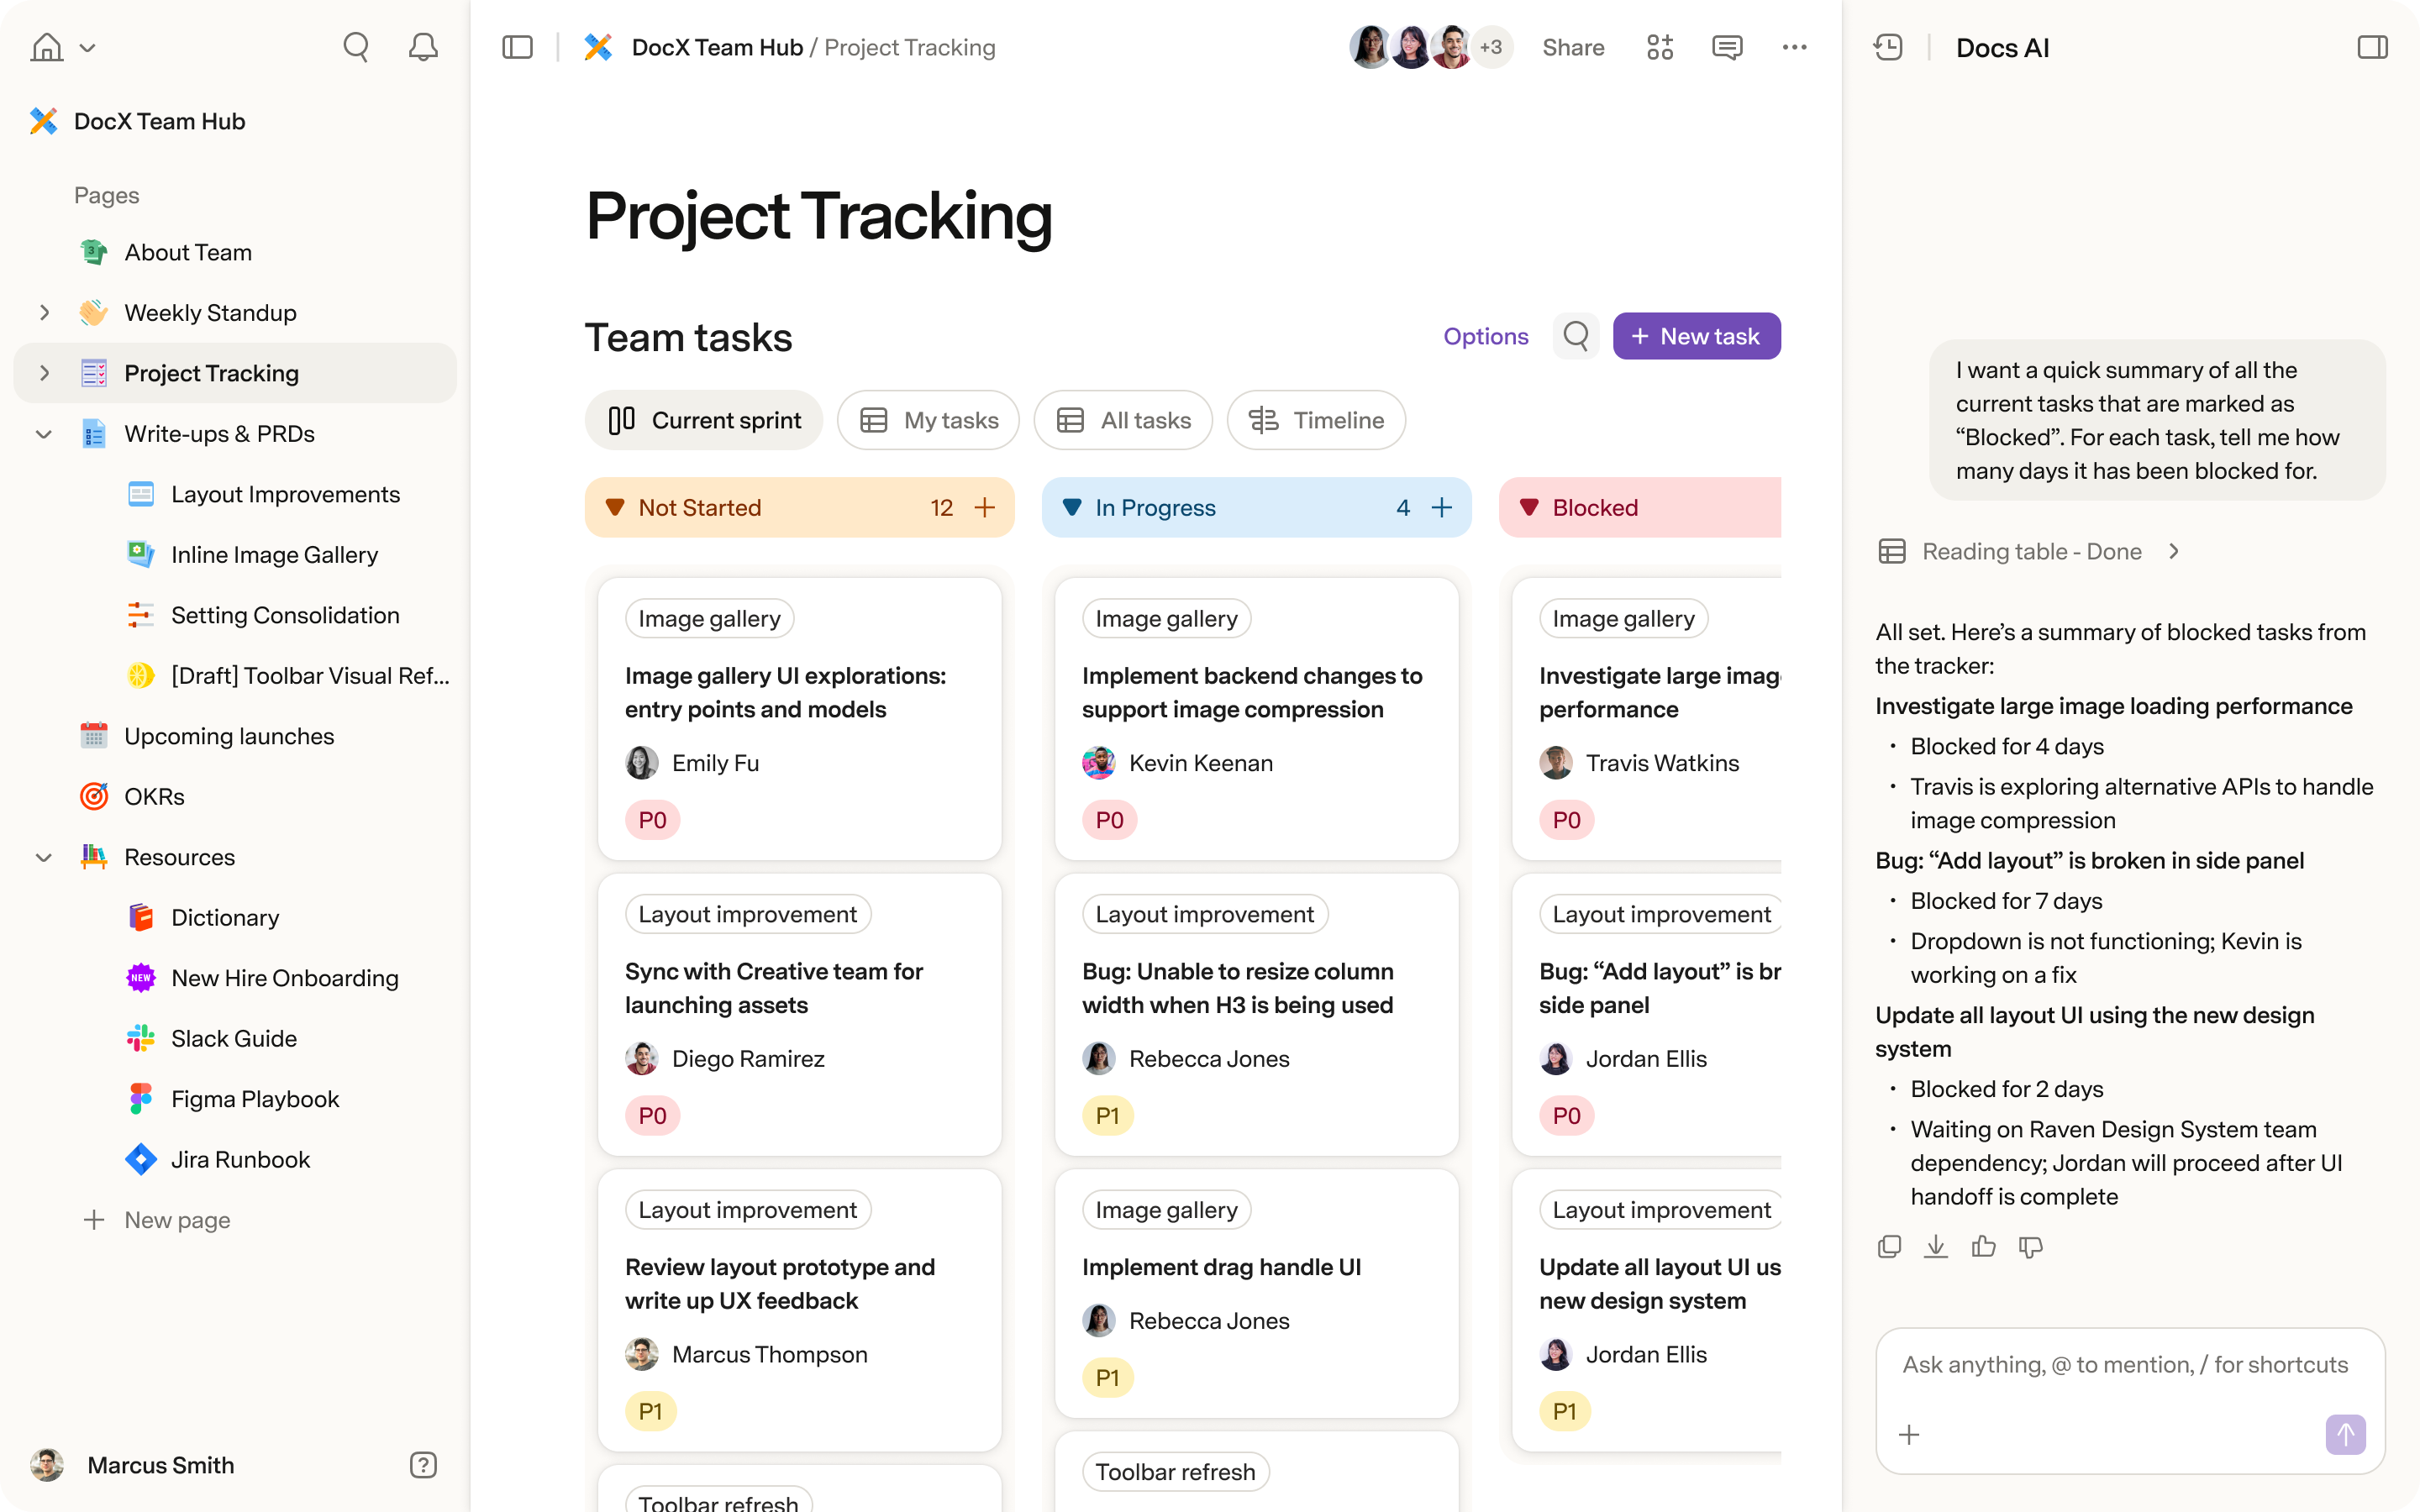Viewport: 2420px width, 1512px height.
Task: Give thumbs up to AI response
Action: [1983, 1246]
